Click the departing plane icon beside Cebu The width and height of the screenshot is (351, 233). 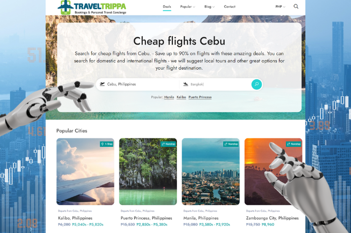(102, 84)
